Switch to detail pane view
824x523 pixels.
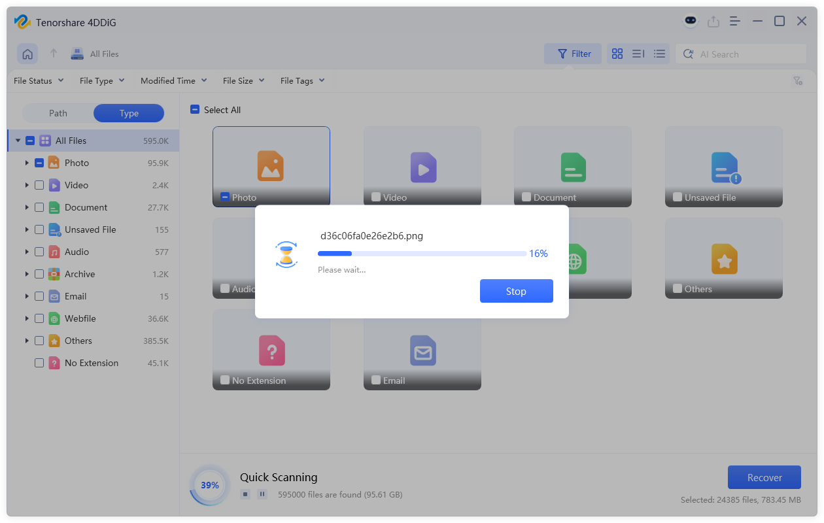pyautogui.click(x=638, y=54)
